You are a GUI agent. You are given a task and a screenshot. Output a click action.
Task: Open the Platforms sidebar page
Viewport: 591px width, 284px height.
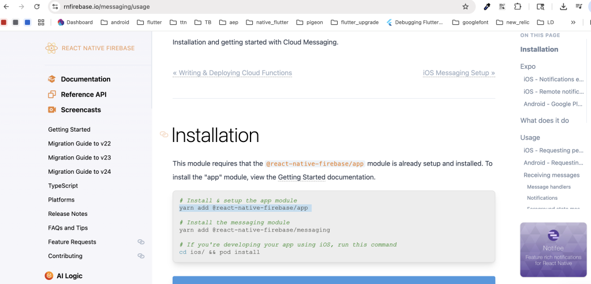[61, 200]
